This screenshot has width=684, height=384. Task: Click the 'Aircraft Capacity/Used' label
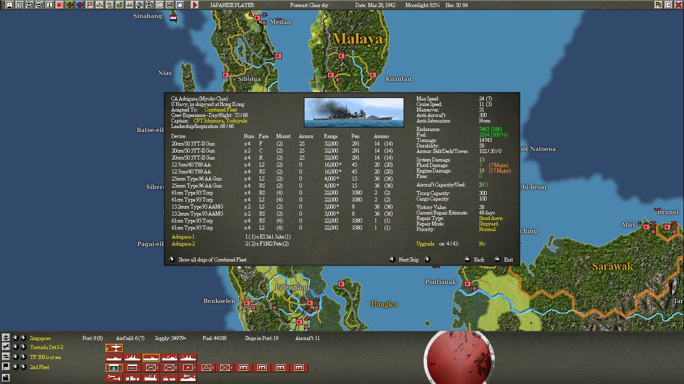tap(441, 185)
